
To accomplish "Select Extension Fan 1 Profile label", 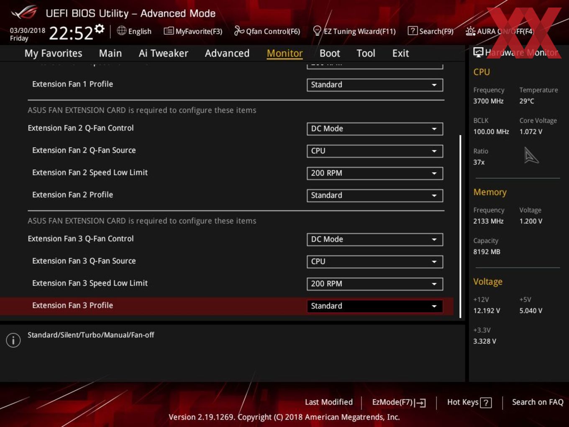I will [x=72, y=84].
